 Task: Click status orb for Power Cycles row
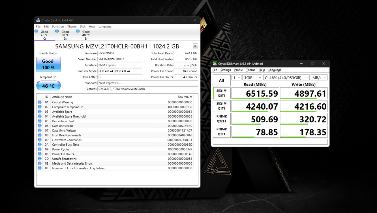point(40,149)
